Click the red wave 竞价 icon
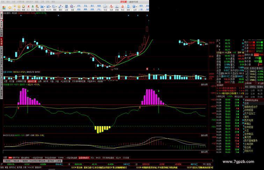Viewport: 264px width, 170px height. coord(111,7)
